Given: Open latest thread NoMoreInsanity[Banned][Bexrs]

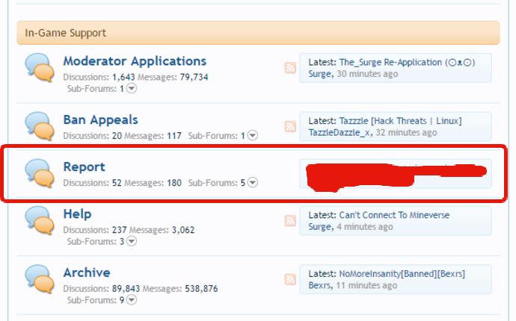Looking at the screenshot, I should [402, 274].
